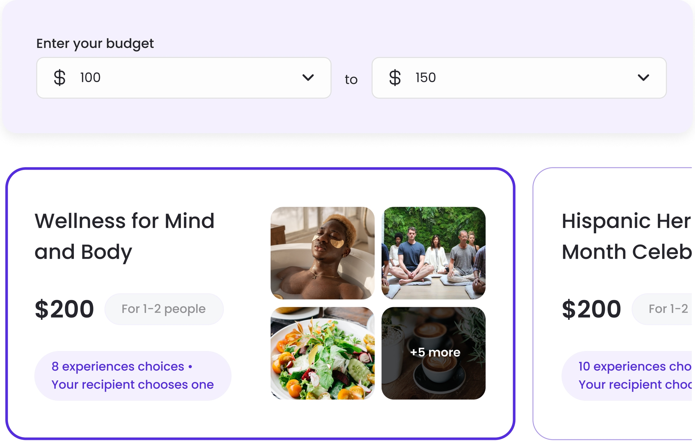The width and height of the screenshot is (695, 441).
Task: Click the $200 price on Wellness card
Action: tap(64, 309)
